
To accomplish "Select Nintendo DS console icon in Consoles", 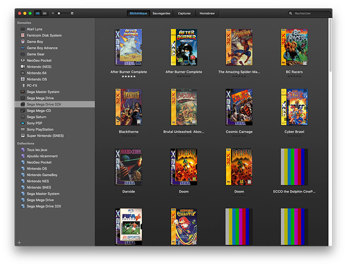I will point(23,79).
